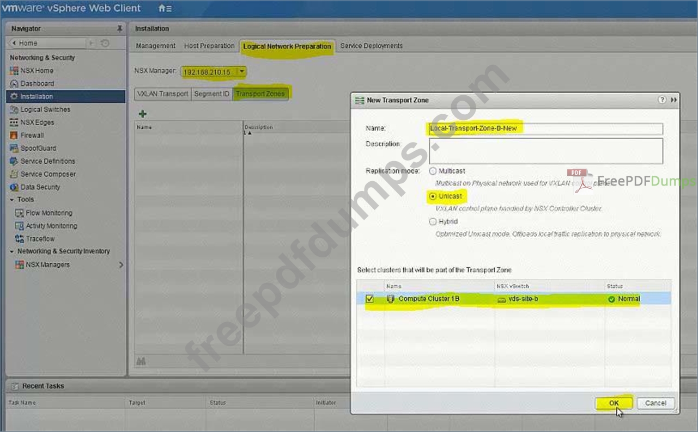Click the Service Composer icon
The width and height of the screenshot is (698, 432).
(14, 174)
